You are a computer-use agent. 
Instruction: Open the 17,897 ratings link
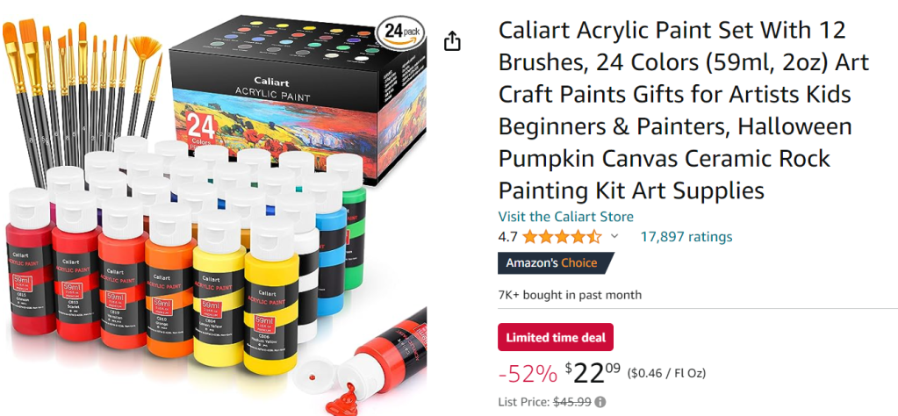click(x=686, y=236)
